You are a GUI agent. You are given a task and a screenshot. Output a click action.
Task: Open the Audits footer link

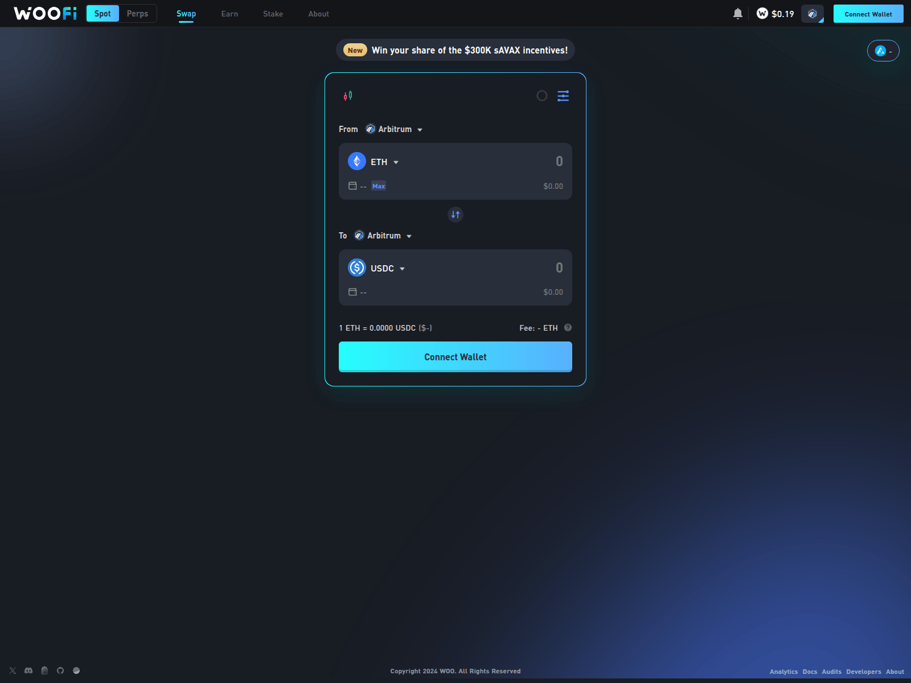pos(831,672)
